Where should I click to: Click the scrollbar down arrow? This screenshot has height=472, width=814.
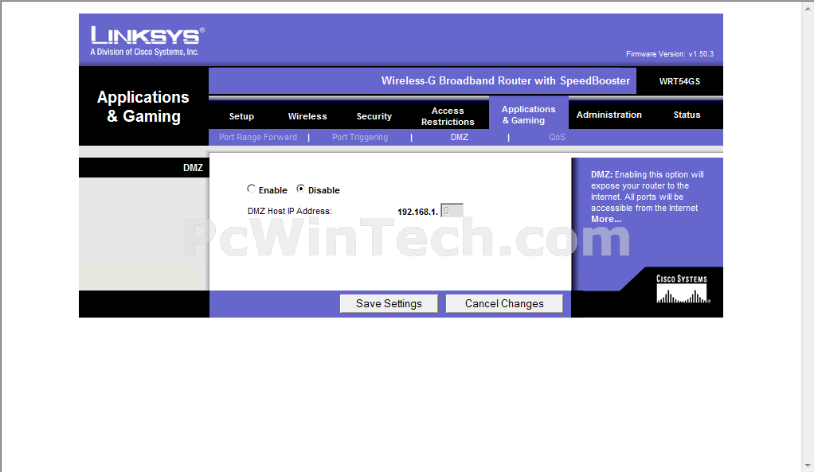point(808,466)
